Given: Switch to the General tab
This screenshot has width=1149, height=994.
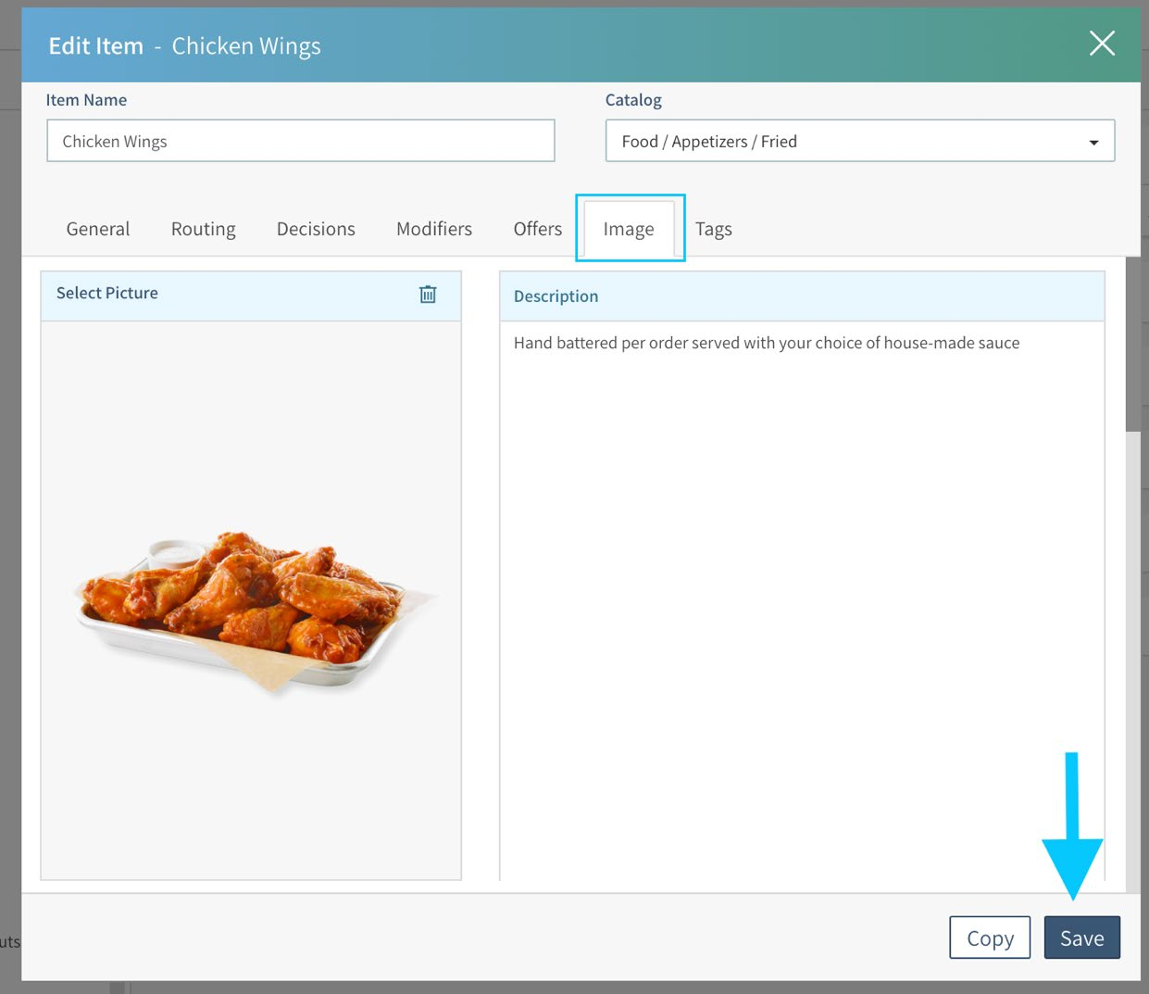Looking at the screenshot, I should pyautogui.click(x=98, y=229).
